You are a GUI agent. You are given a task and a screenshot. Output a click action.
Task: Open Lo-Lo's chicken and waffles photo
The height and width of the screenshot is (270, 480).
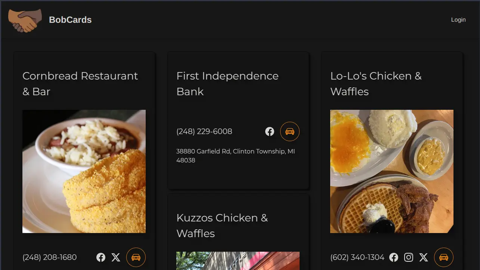(x=392, y=171)
